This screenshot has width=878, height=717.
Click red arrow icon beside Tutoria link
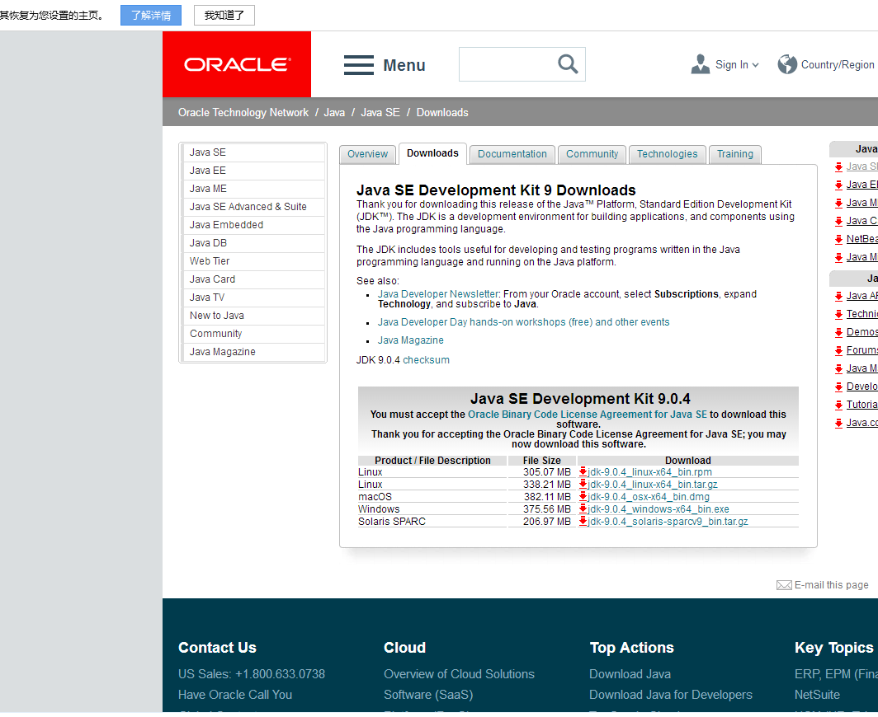click(x=838, y=405)
